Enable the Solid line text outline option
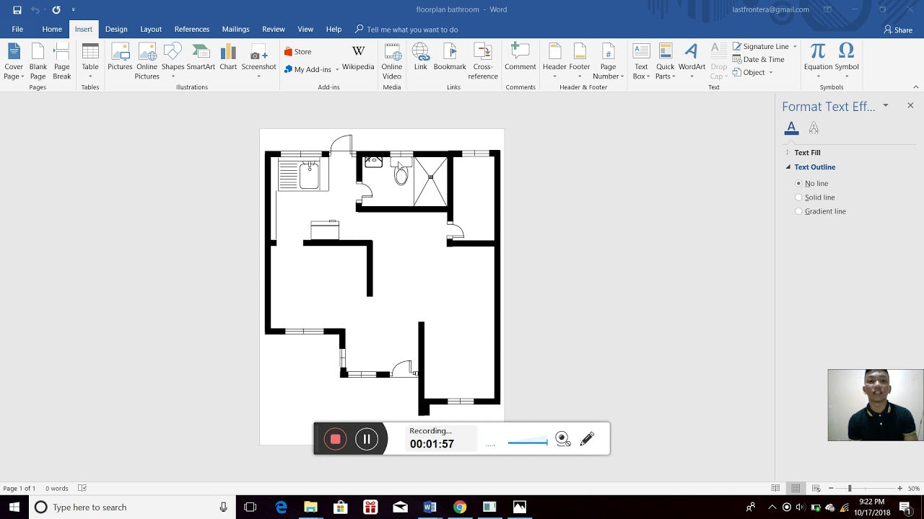This screenshot has height=519, width=924. coord(799,197)
